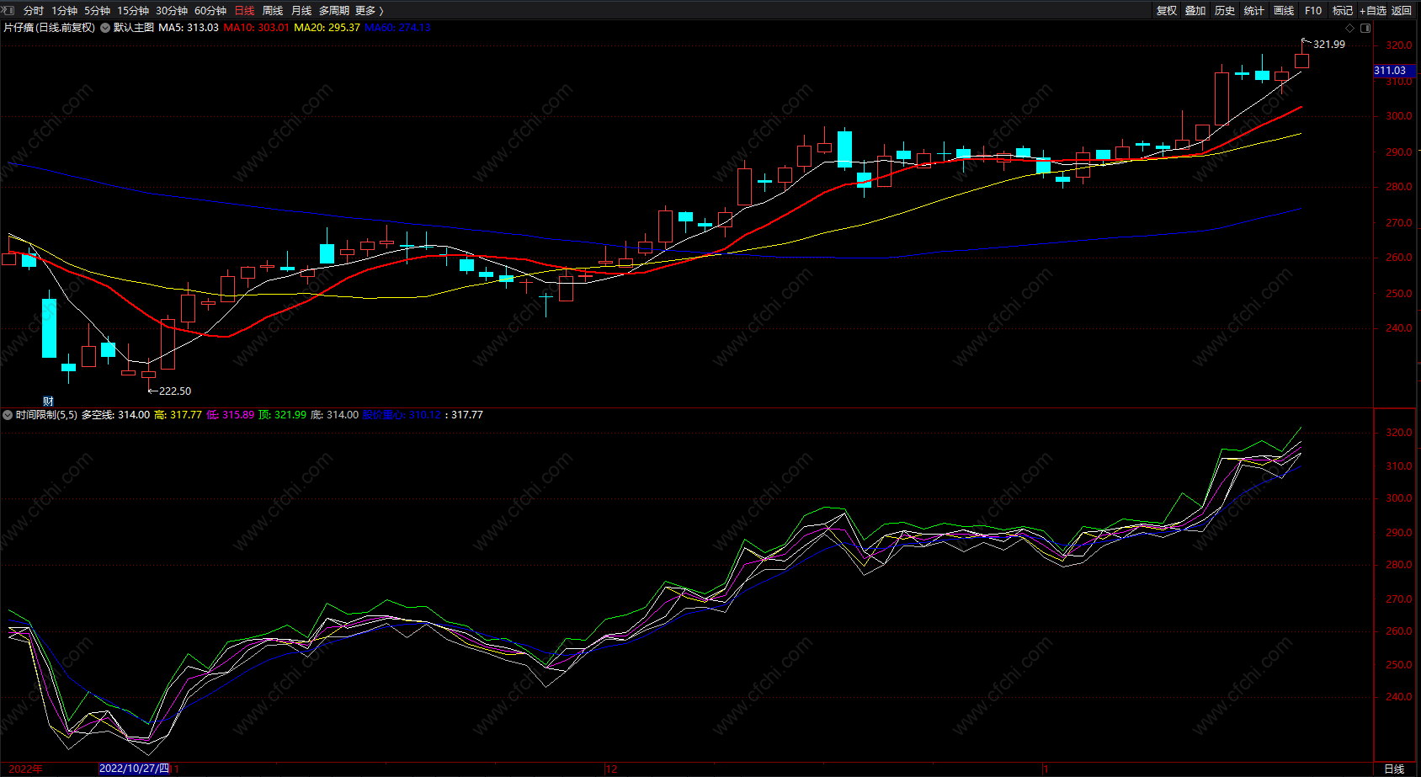Image resolution: width=1421 pixels, height=777 pixels.
Task: Click the 标记 mark button
Action: point(1343,11)
